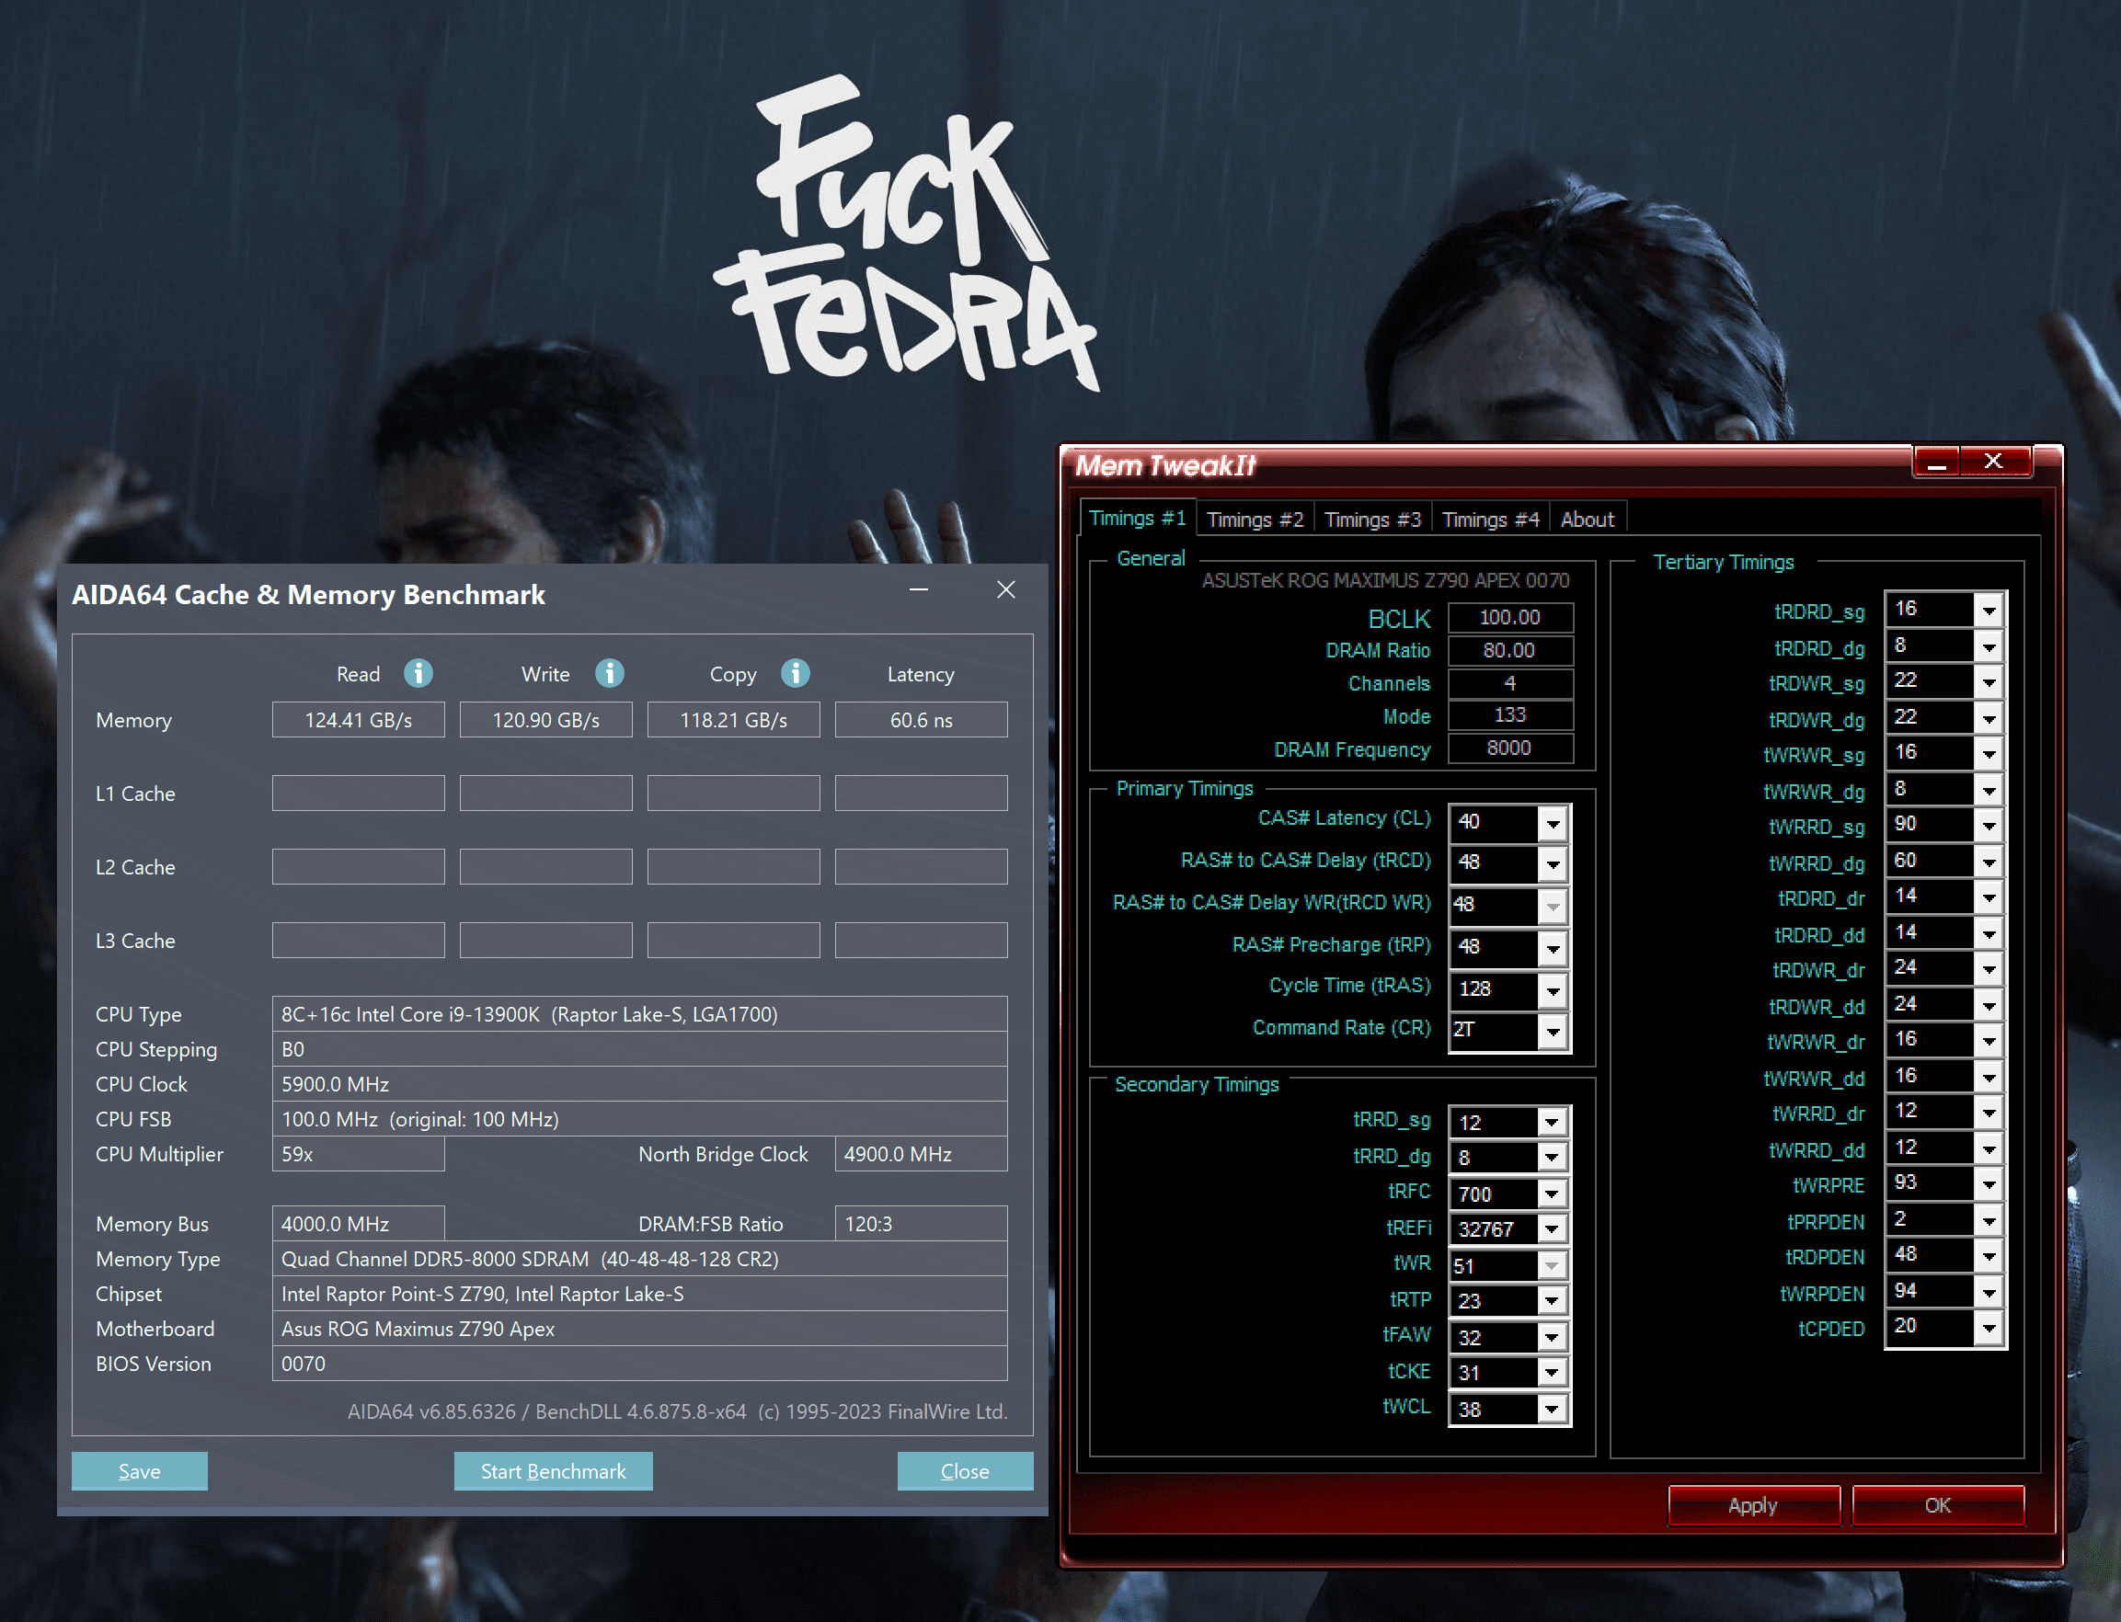The height and width of the screenshot is (1622, 2121).
Task: Open the Timings #2 tab
Action: pyautogui.click(x=1255, y=520)
